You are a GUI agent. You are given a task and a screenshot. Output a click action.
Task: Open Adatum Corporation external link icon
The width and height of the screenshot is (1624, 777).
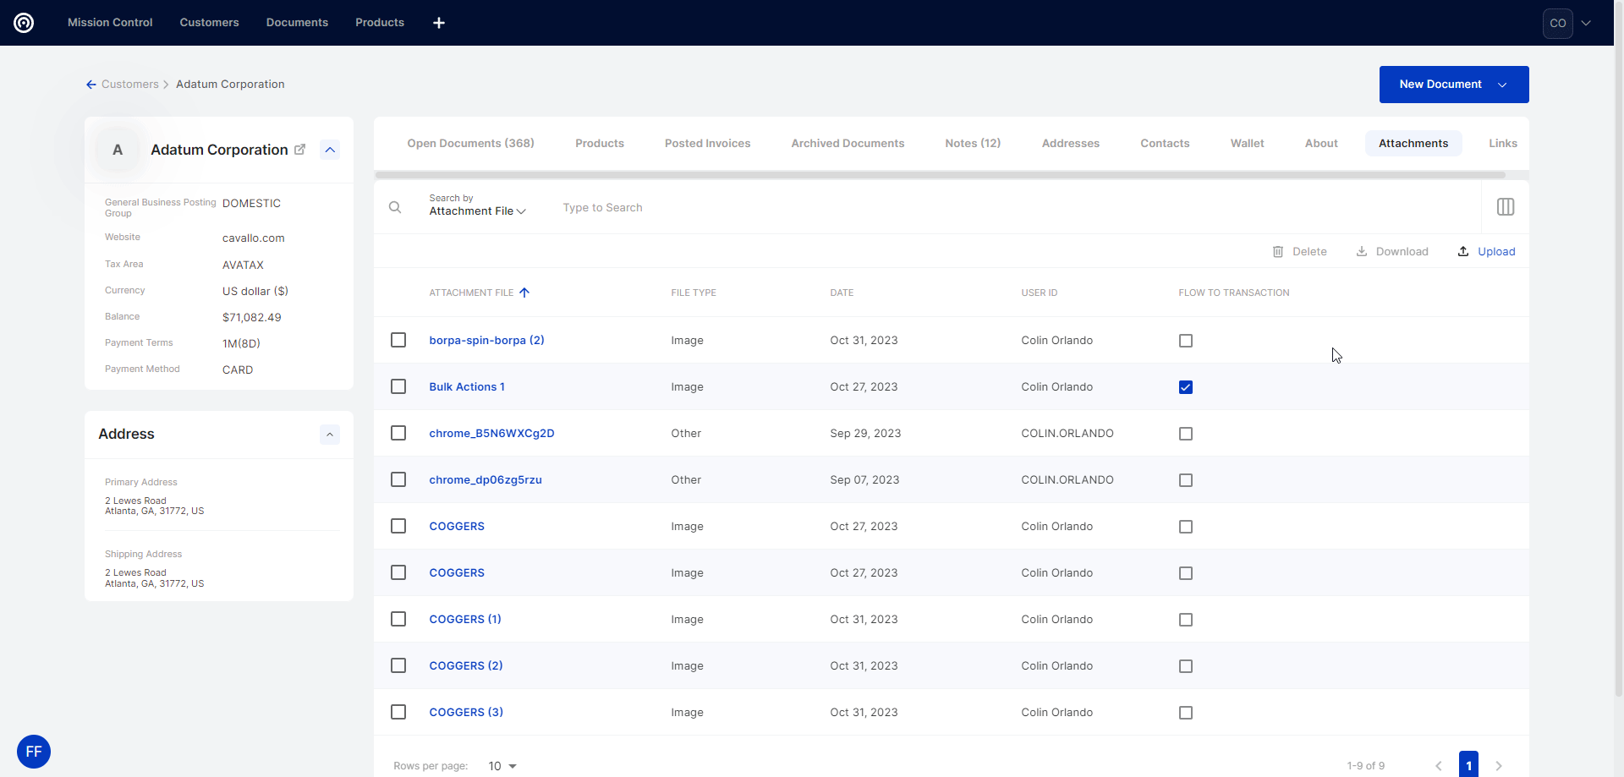coord(299,150)
